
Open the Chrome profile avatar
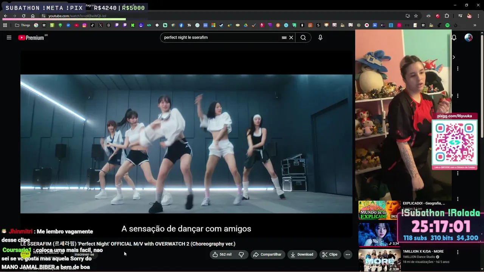(x=469, y=16)
